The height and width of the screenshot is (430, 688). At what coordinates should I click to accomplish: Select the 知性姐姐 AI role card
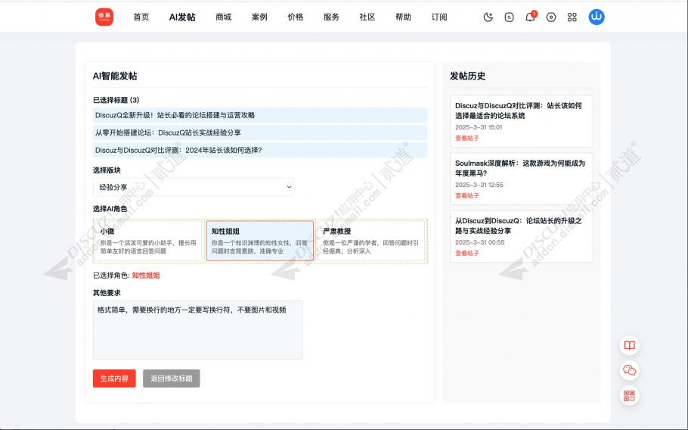click(x=260, y=241)
